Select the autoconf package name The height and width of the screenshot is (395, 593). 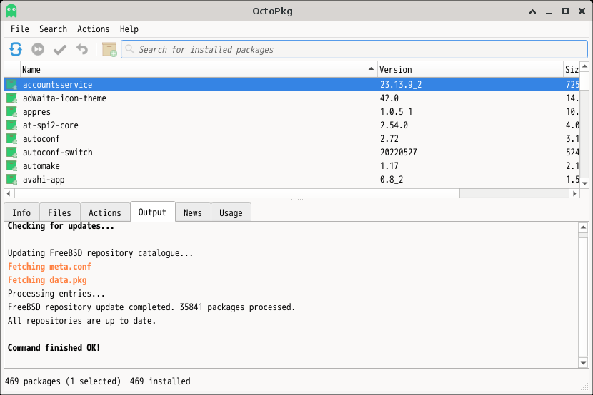point(41,139)
